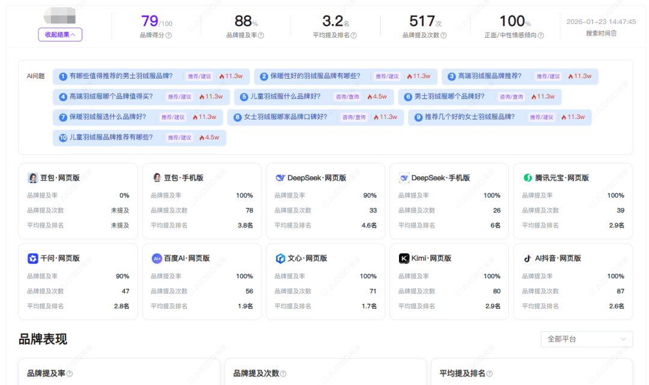
Task: Click help icon next to 正面/中性情感倾向
Action: click(541, 35)
